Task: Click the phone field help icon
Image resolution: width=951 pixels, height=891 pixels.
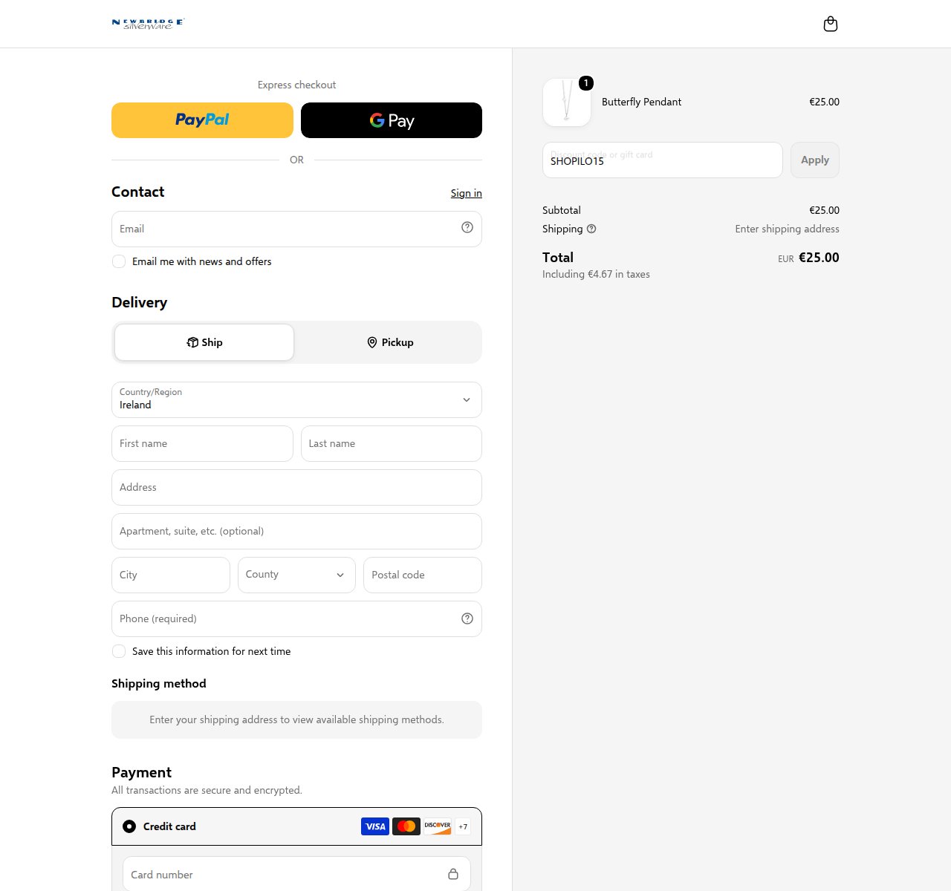Action: 467,619
